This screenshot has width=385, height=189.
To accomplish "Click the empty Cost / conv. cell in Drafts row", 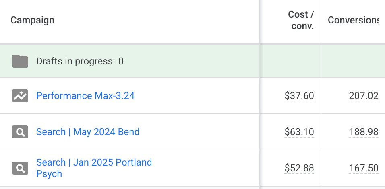I will point(291,61).
